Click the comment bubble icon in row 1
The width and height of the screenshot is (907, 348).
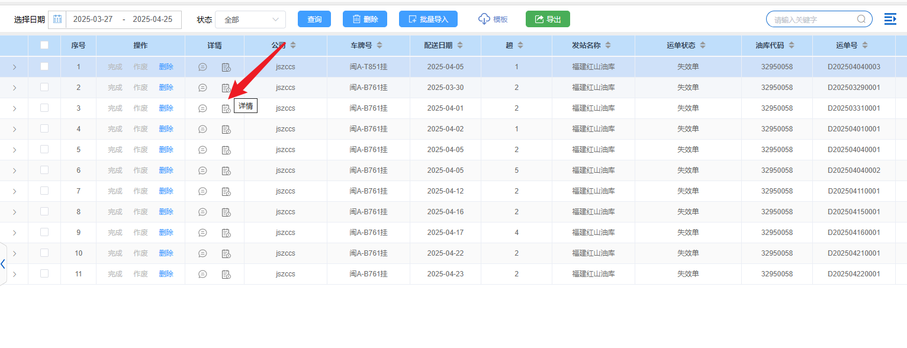pos(202,67)
